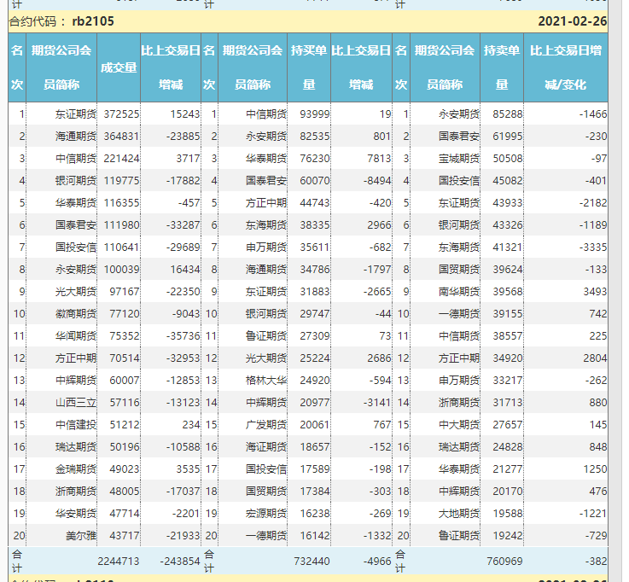Select 徽商期货 in the volume ranking
The height and width of the screenshot is (582, 629).
point(76,314)
